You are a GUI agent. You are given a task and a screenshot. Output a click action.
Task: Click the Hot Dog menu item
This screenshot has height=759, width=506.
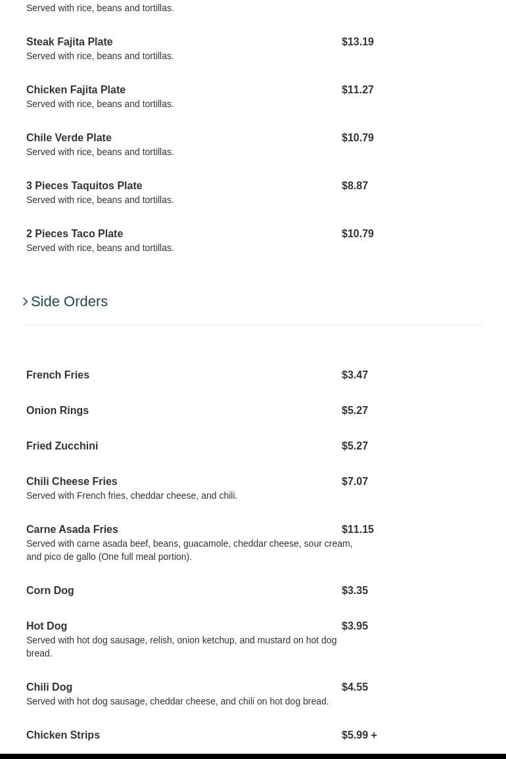[47, 626]
